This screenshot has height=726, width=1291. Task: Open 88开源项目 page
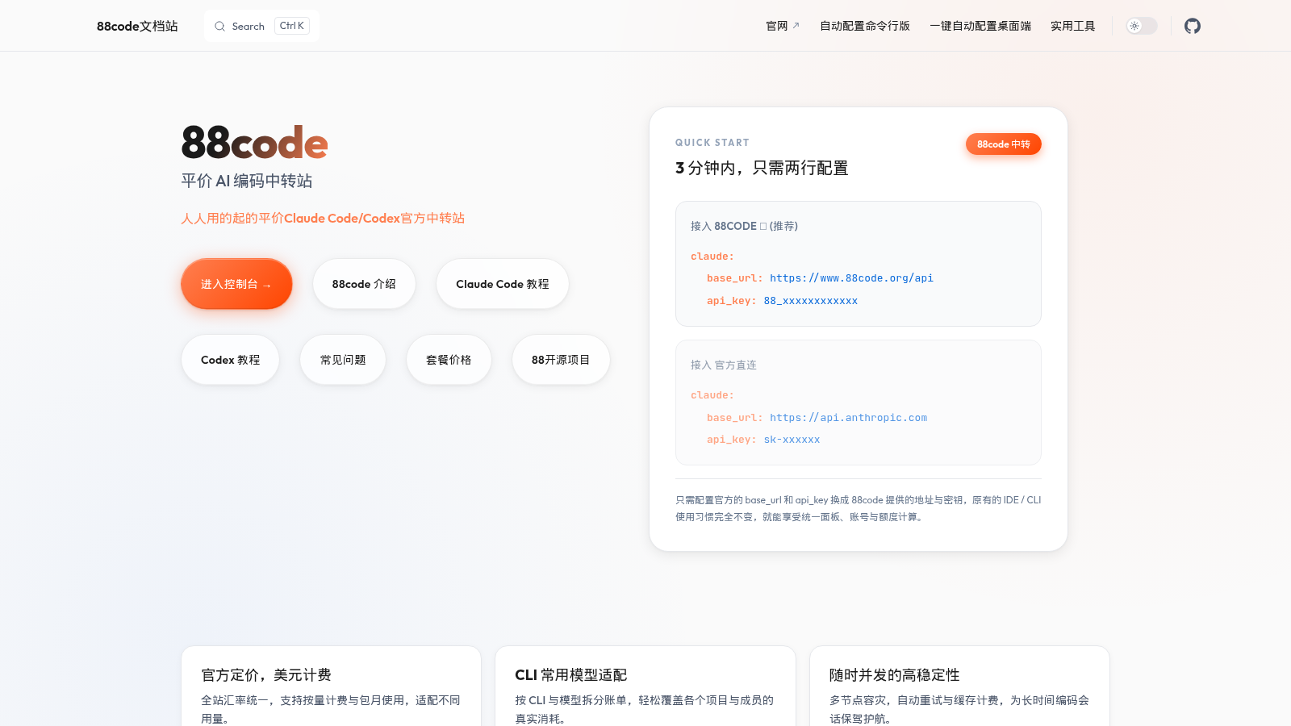pos(561,360)
